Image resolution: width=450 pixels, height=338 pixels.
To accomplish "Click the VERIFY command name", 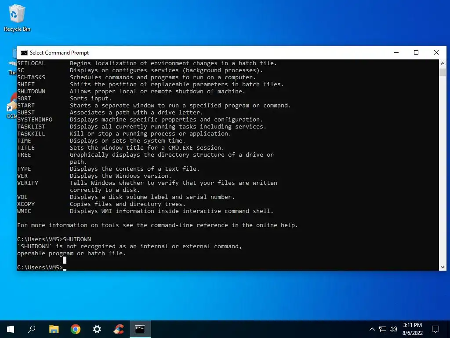I will coord(28,183).
